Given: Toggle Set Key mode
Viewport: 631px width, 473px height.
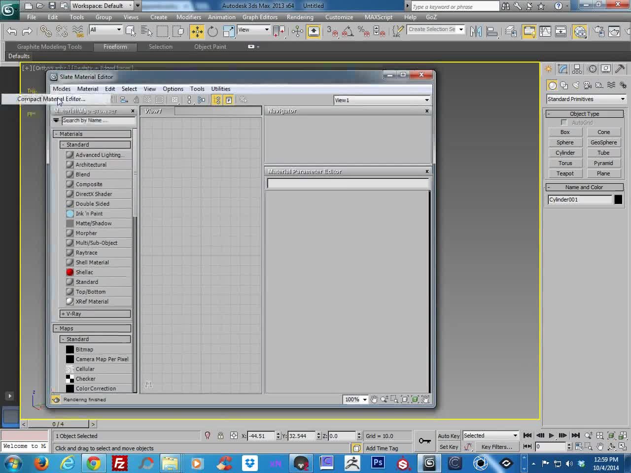Looking at the screenshot, I should pyautogui.click(x=448, y=447).
